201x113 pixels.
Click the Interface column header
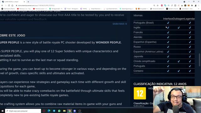168,19
